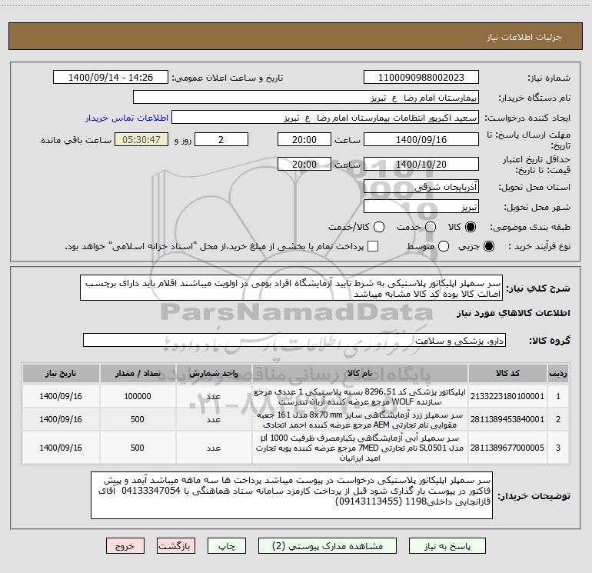Click the بازگشت back button
This screenshot has width=592, height=573.
pos(176,546)
